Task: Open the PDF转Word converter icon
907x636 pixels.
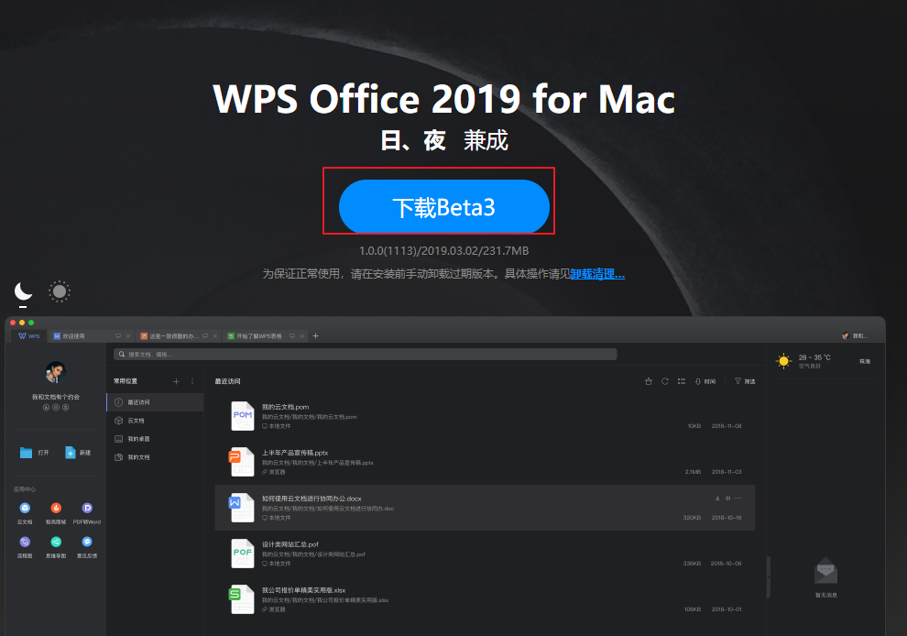Action: (x=87, y=508)
